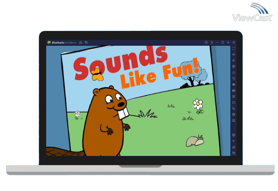The width and height of the screenshot is (278, 191).
Task: Click the BlueStacks title text
Action: tap(58, 42)
